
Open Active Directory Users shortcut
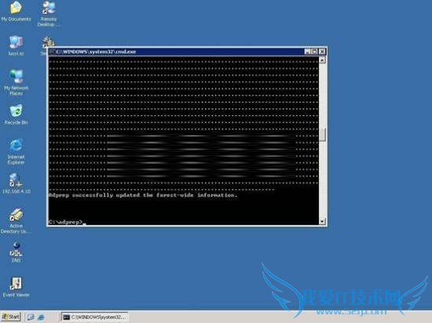click(x=16, y=221)
